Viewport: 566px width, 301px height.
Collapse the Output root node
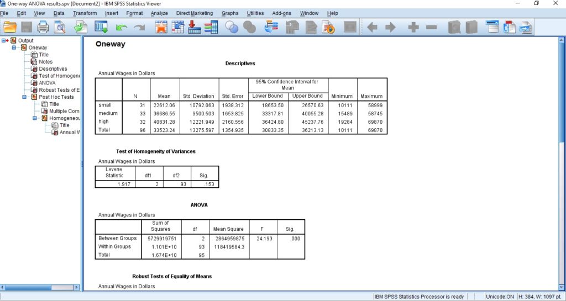3,40
